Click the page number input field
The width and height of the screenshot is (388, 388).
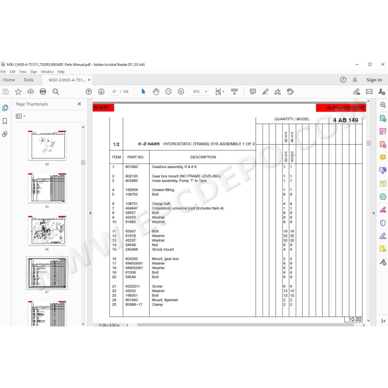[x=114, y=92]
